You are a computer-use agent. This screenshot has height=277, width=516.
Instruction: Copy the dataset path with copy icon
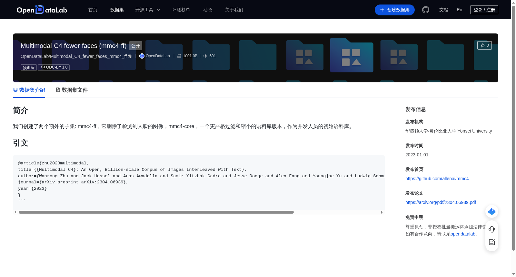click(130, 56)
